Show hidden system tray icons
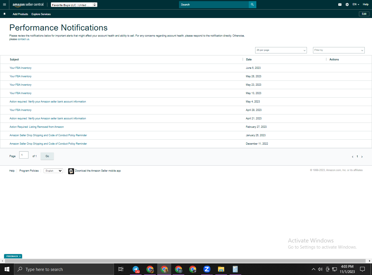The image size is (372, 275). 313,269
